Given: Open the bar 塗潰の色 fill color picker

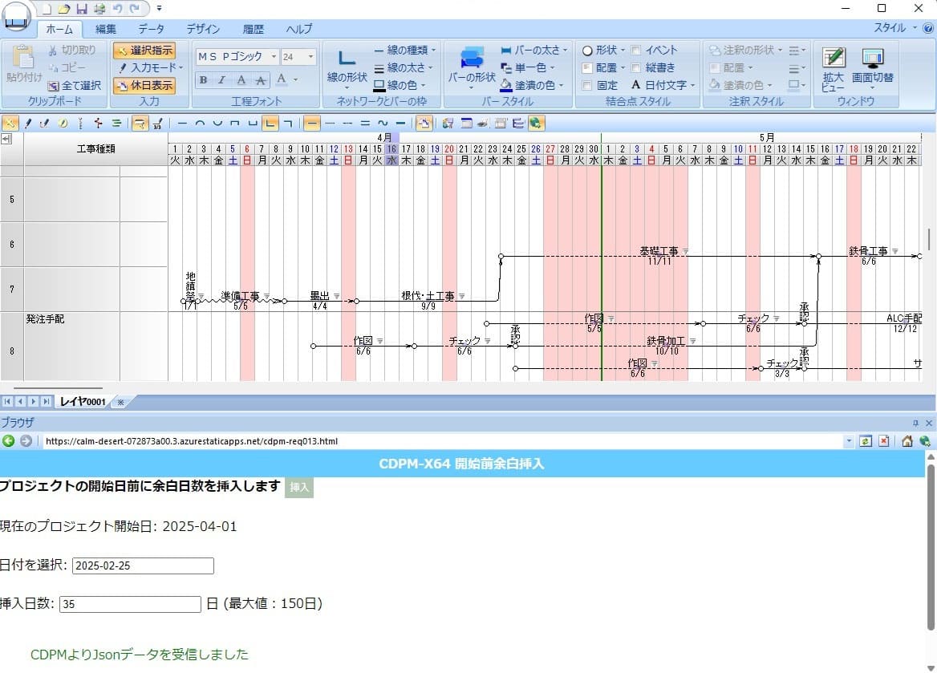Looking at the screenshot, I should coord(532,86).
